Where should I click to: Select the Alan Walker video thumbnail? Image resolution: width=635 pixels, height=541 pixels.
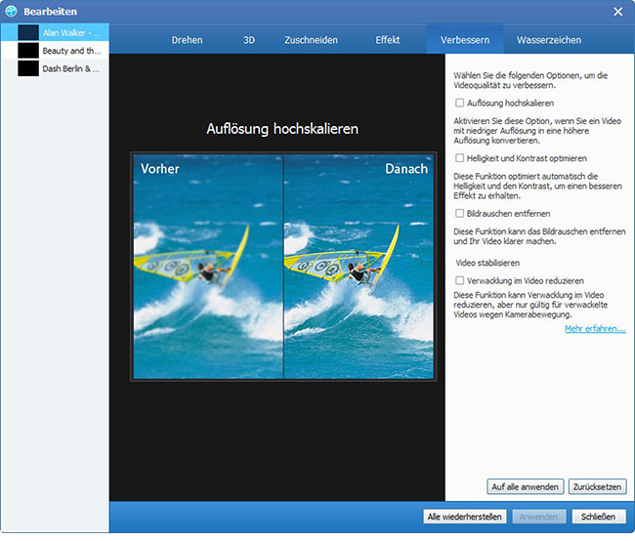pyautogui.click(x=28, y=32)
